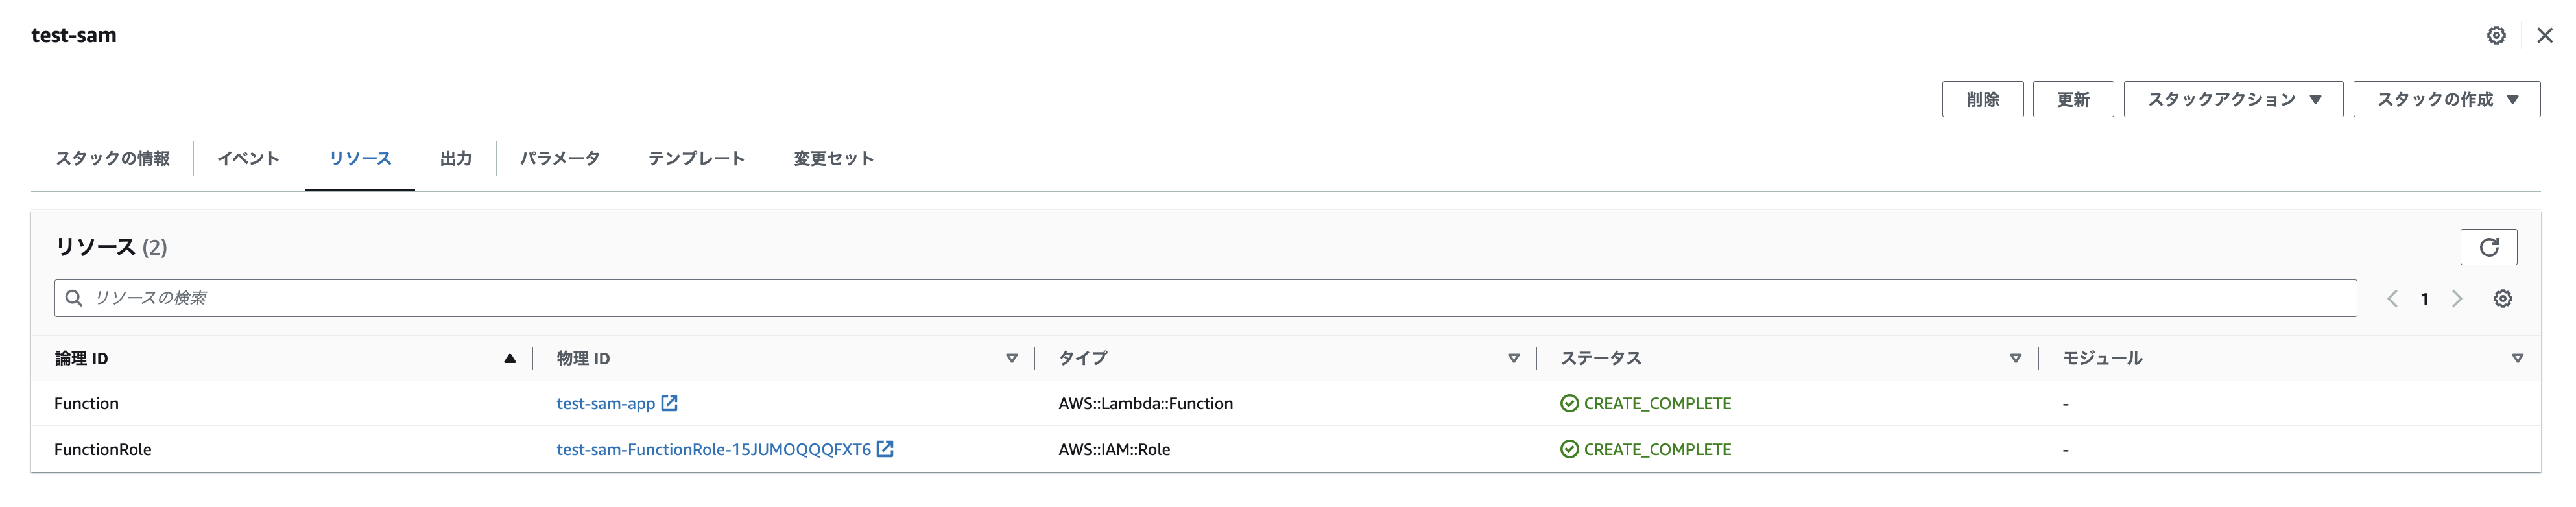Viewport: 2576px width, 507px height.
Task: Open external link icon next to test-sam-FunctionRole
Action: click(885, 449)
